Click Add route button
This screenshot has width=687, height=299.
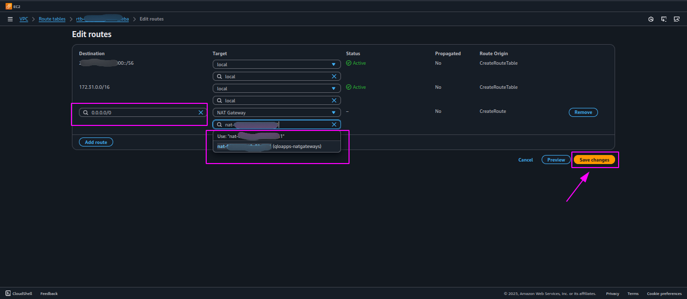click(96, 142)
